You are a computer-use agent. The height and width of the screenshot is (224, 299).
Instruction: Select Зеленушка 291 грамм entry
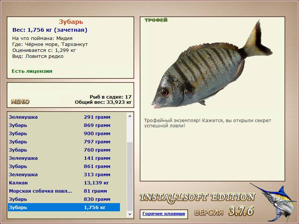tap(64, 117)
